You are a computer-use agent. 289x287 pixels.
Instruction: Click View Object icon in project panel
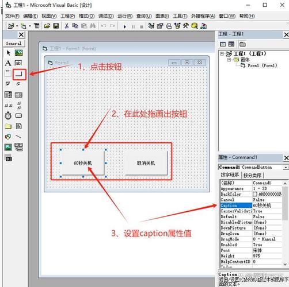[x=231, y=44]
